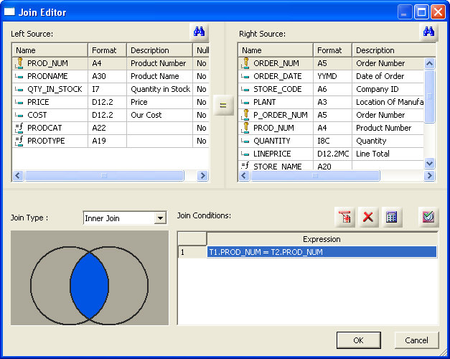Click define icon beside STORE_NAME

pyautogui.click(x=245, y=165)
